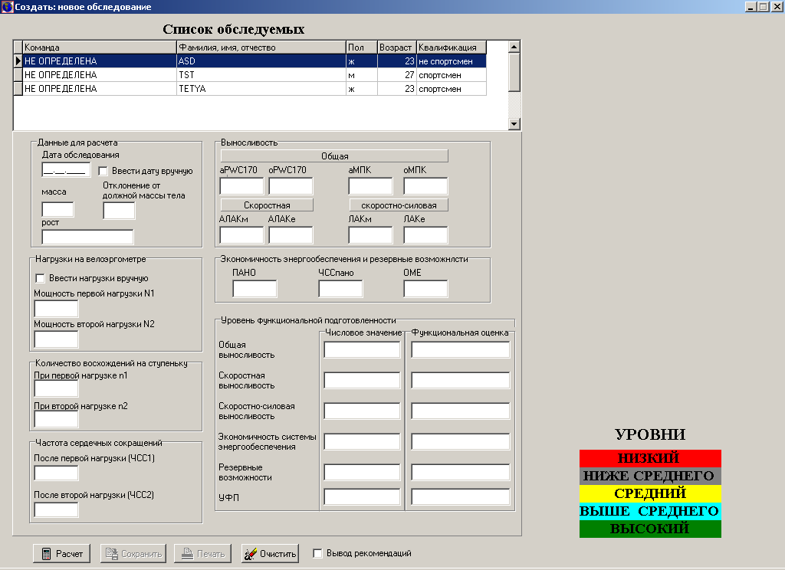Viewport: 785px width, 570px height.
Task: Click При первой нагрузке n1 field
Action: [x=56, y=388]
